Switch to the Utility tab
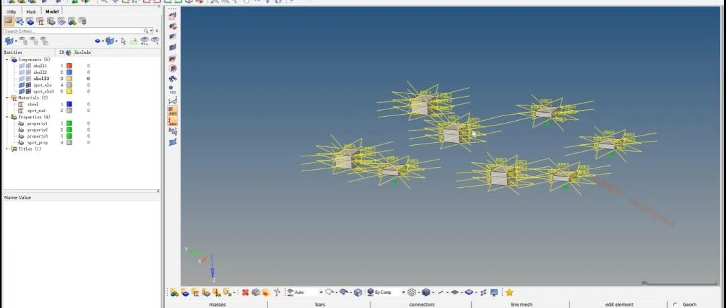Image resolution: width=726 pixels, height=308 pixels. coord(11,11)
